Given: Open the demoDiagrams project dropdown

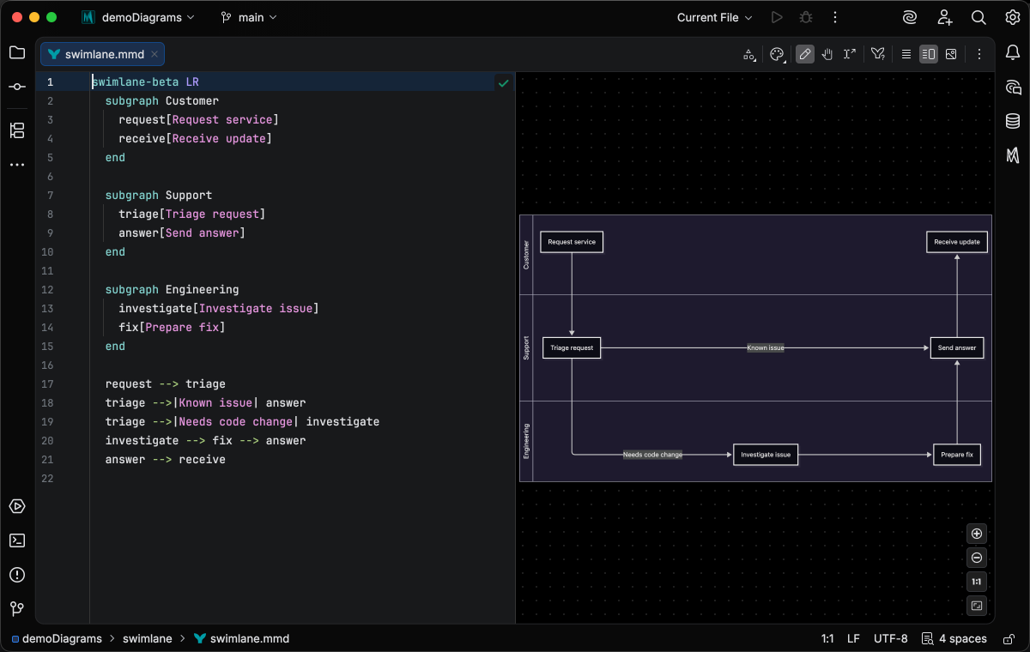Looking at the screenshot, I should (138, 17).
